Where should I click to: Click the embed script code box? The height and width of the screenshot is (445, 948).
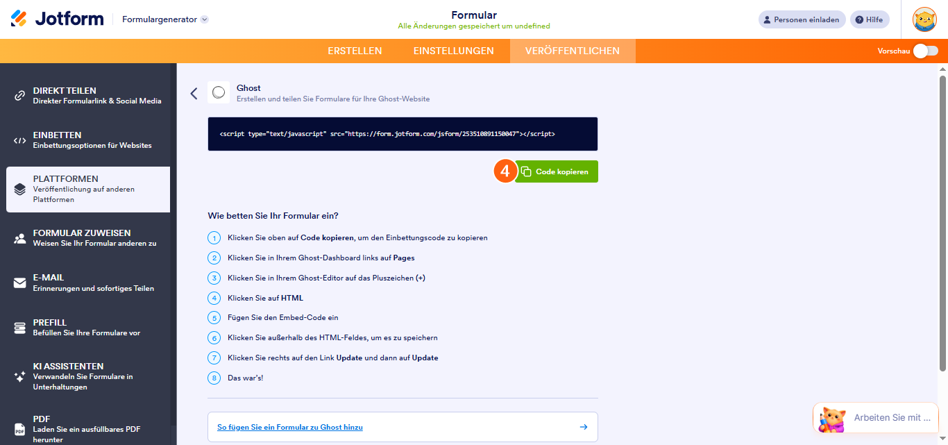click(403, 133)
